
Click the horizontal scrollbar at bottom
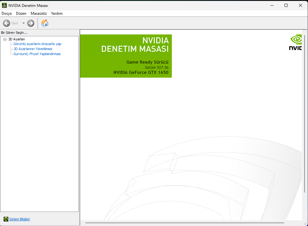pos(185,223)
